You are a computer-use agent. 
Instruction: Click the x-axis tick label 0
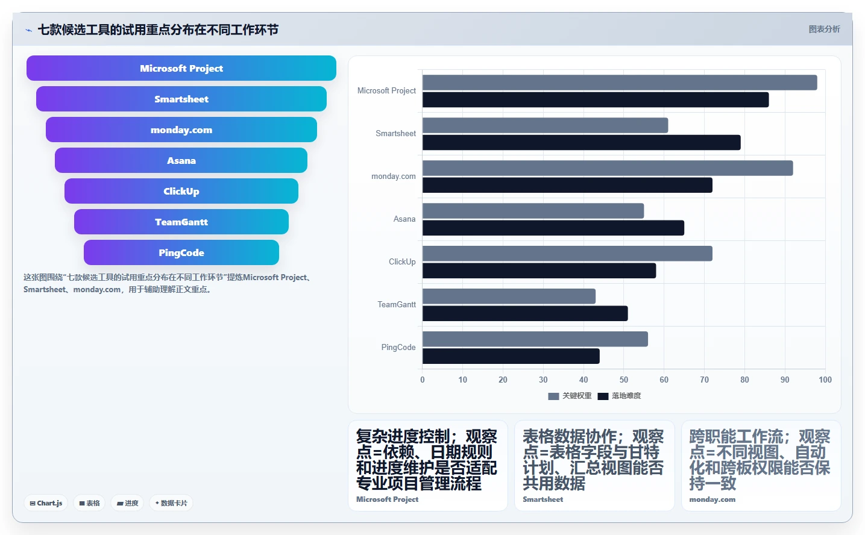tap(423, 380)
